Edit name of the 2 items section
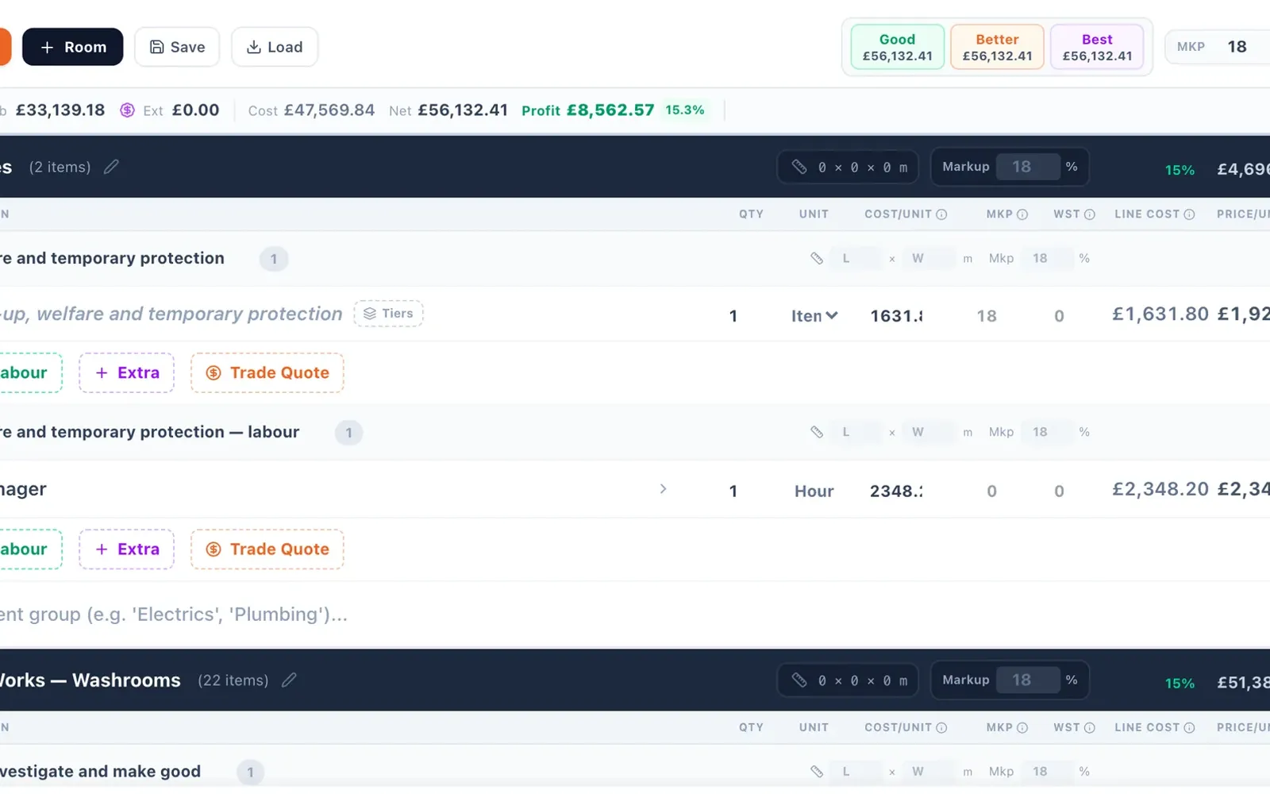 111,167
